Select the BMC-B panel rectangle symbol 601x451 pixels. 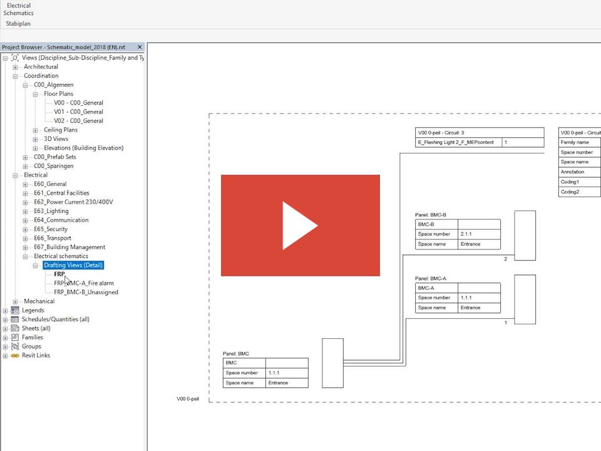point(525,236)
